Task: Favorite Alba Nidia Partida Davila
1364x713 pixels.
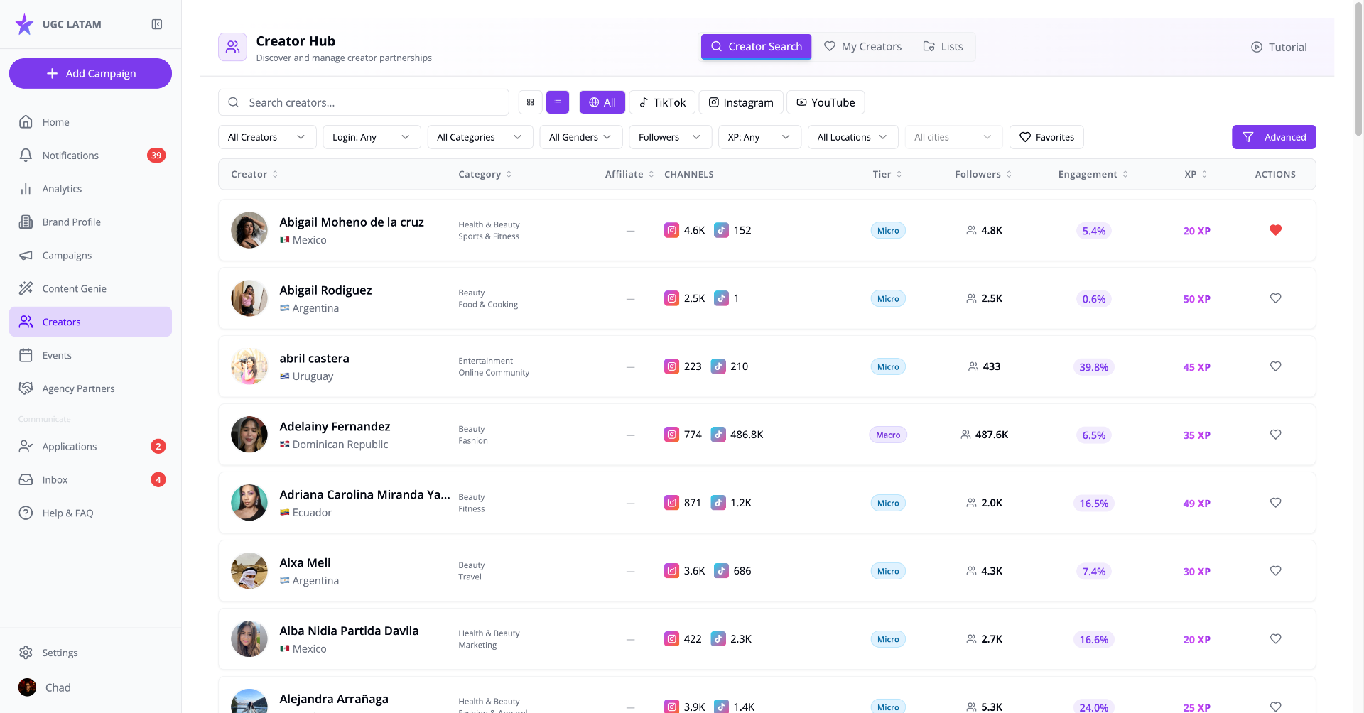Action: tap(1275, 639)
